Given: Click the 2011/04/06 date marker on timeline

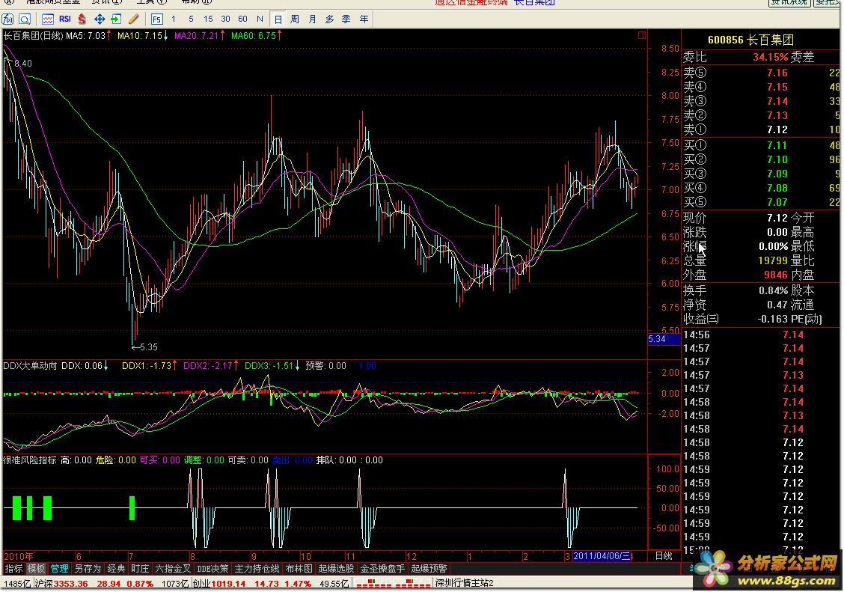Looking at the screenshot, I should pos(602,556).
